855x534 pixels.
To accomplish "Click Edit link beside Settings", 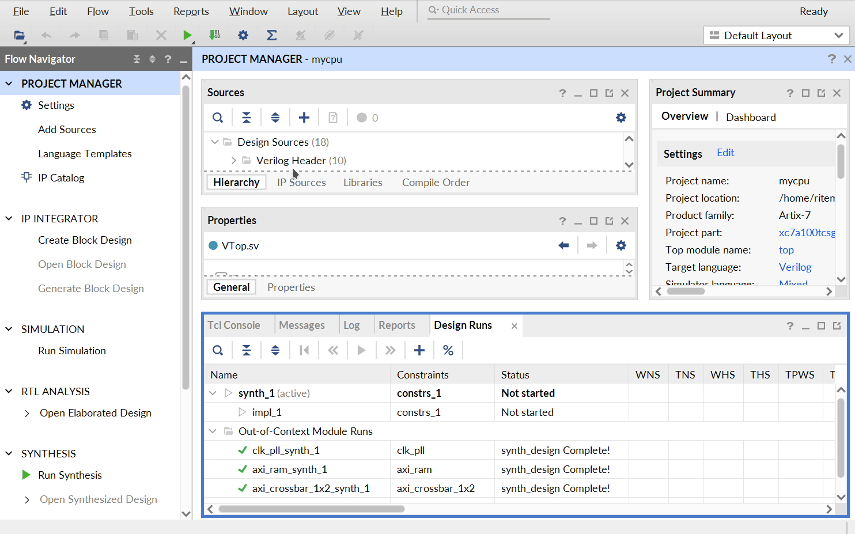I will point(725,153).
